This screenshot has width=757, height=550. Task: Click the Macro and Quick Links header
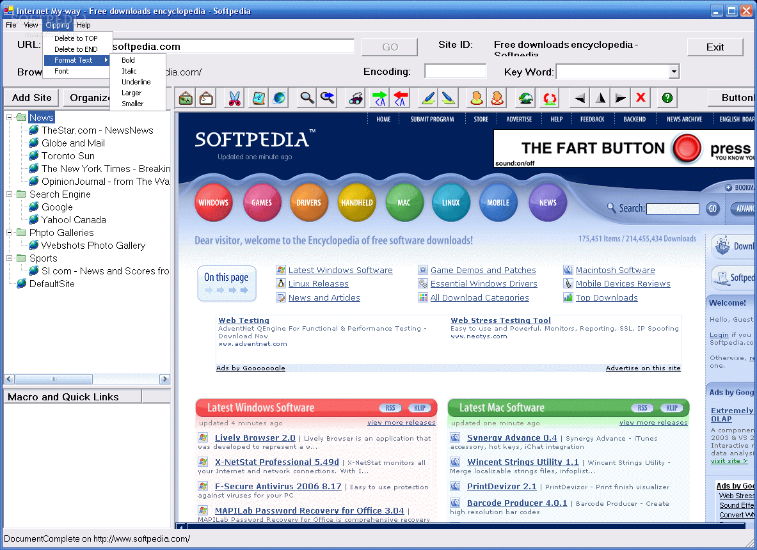73,397
